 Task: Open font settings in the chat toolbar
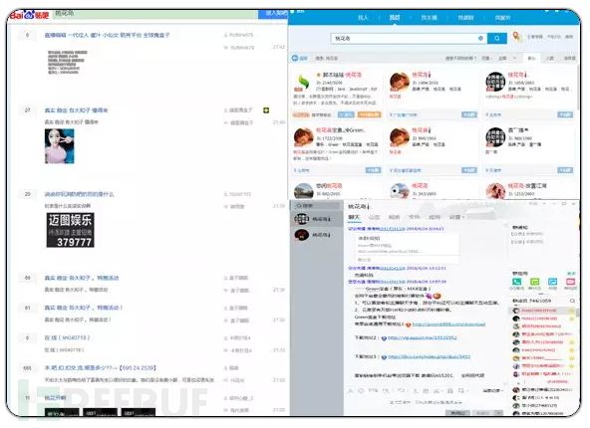(350, 391)
